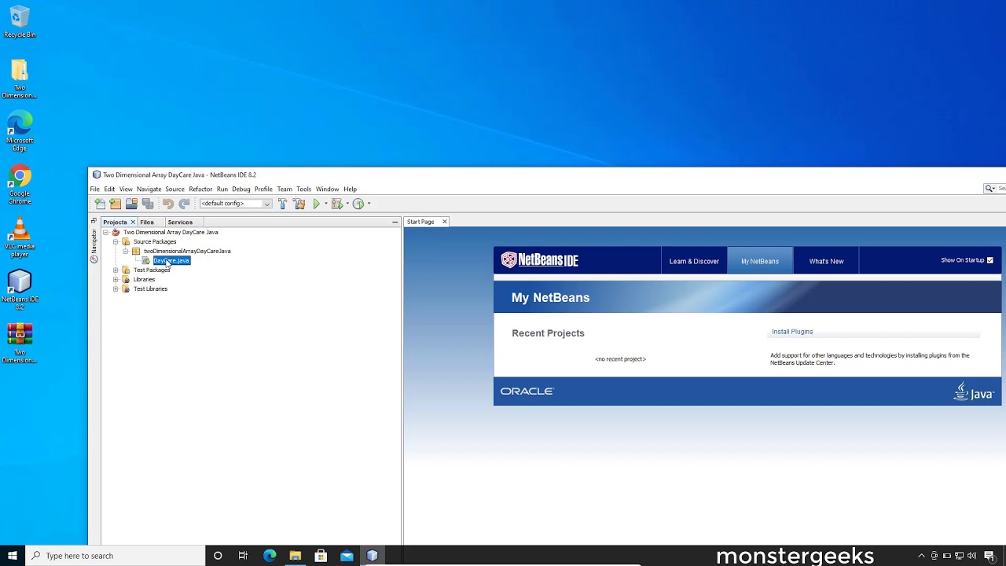Click the Navigator vertical side tab
This screenshot has height=566, width=1006.
94,241
